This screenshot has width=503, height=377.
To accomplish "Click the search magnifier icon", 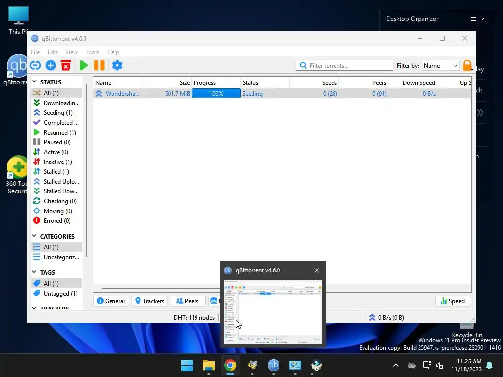I will tap(303, 65).
